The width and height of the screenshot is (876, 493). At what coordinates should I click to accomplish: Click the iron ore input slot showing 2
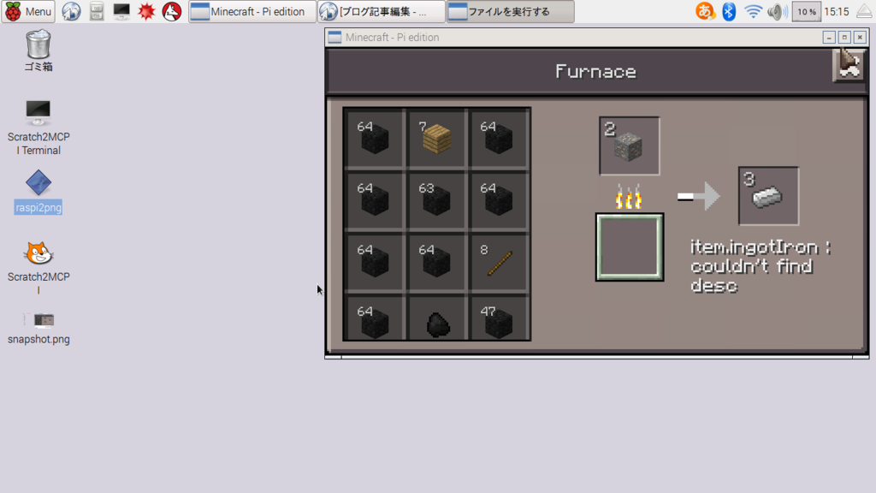tap(629, 146)
